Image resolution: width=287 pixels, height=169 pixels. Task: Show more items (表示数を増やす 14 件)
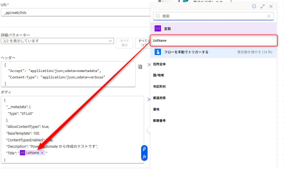(x=255, y=52)
